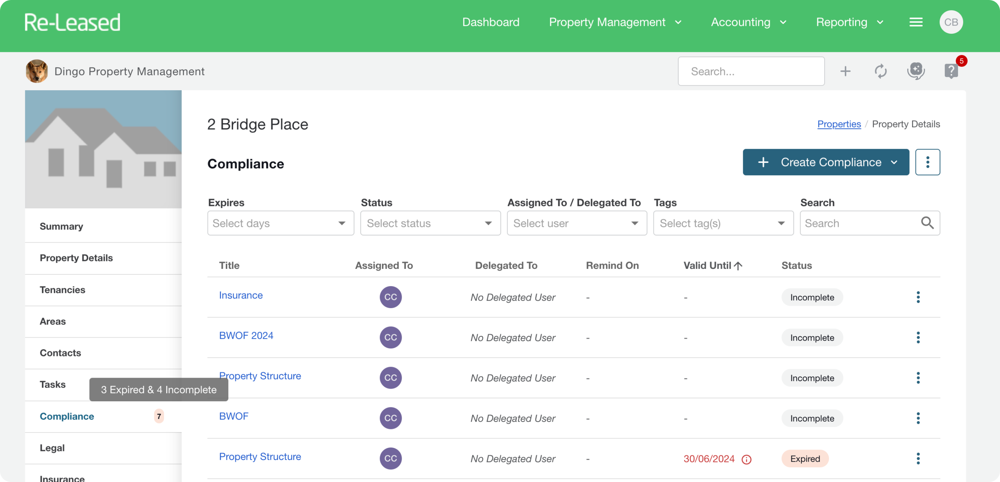Open help icon with 5 notifications
The width and height of the screenshot is (1000, 482).
tap(951, 71)
